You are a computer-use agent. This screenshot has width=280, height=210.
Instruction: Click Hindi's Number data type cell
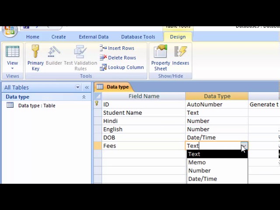tap(217, 121)
